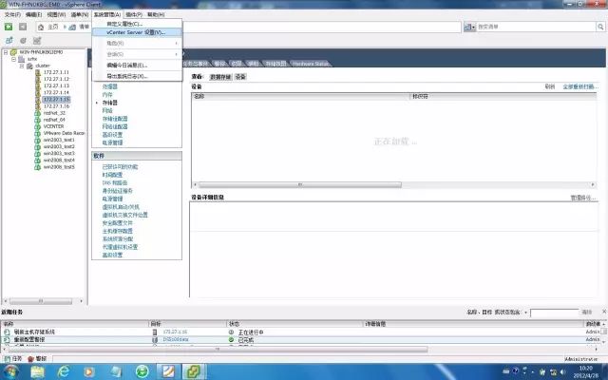
Task: Click VM icon beside win2008_test5
Action: pos(38,167)
